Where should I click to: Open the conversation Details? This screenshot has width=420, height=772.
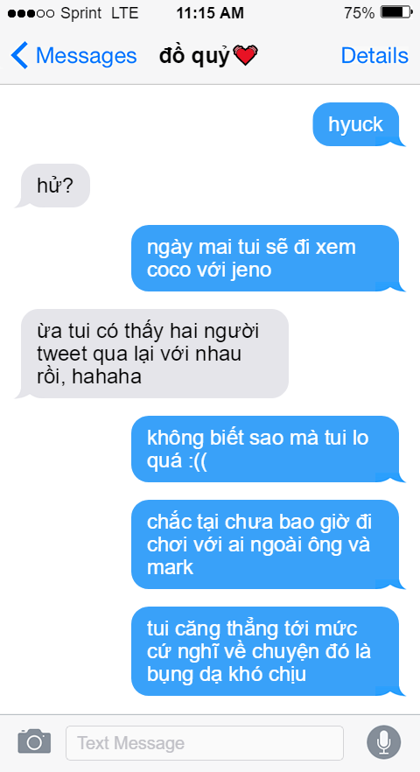374,55
